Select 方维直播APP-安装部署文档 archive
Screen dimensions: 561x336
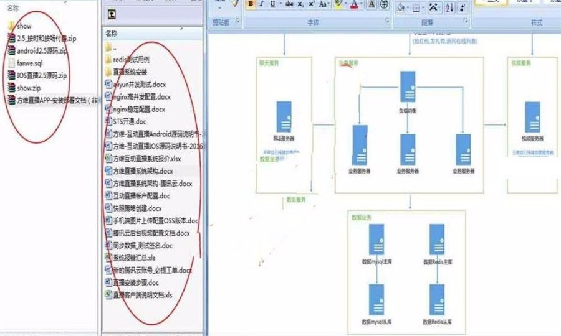(52, 100)
